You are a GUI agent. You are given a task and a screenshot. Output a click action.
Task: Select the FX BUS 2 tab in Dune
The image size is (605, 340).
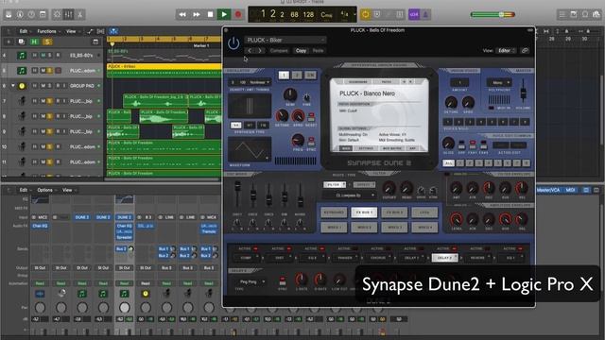pyautogui.click(x=394, y=212)
